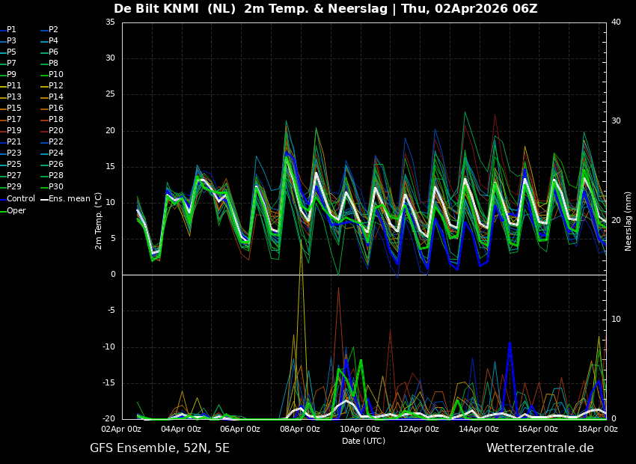Open the Wetterzentrale.de link text
This screenshot has width=636, height=464.
click(x=539, y=448)
